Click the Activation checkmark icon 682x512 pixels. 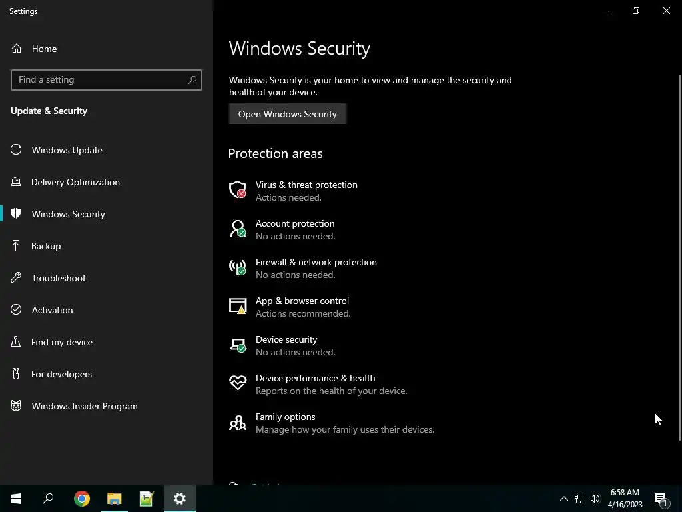pos(16,309)
